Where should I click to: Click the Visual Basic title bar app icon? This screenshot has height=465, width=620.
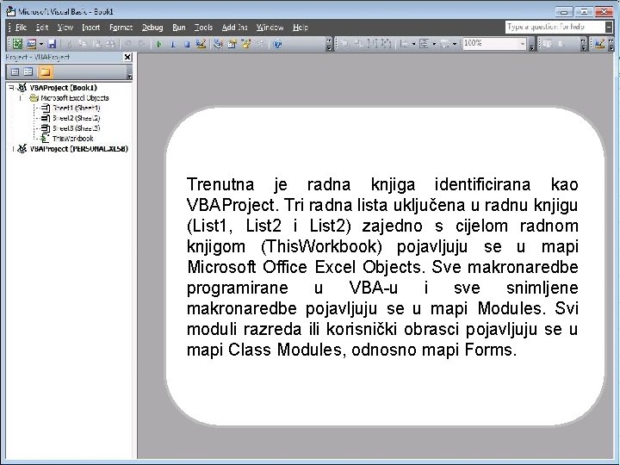10,11
